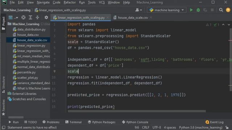This screenshot has height=130, width=232.
Task: Click the UTF-8 encoding status
Action: coord(157,127)
